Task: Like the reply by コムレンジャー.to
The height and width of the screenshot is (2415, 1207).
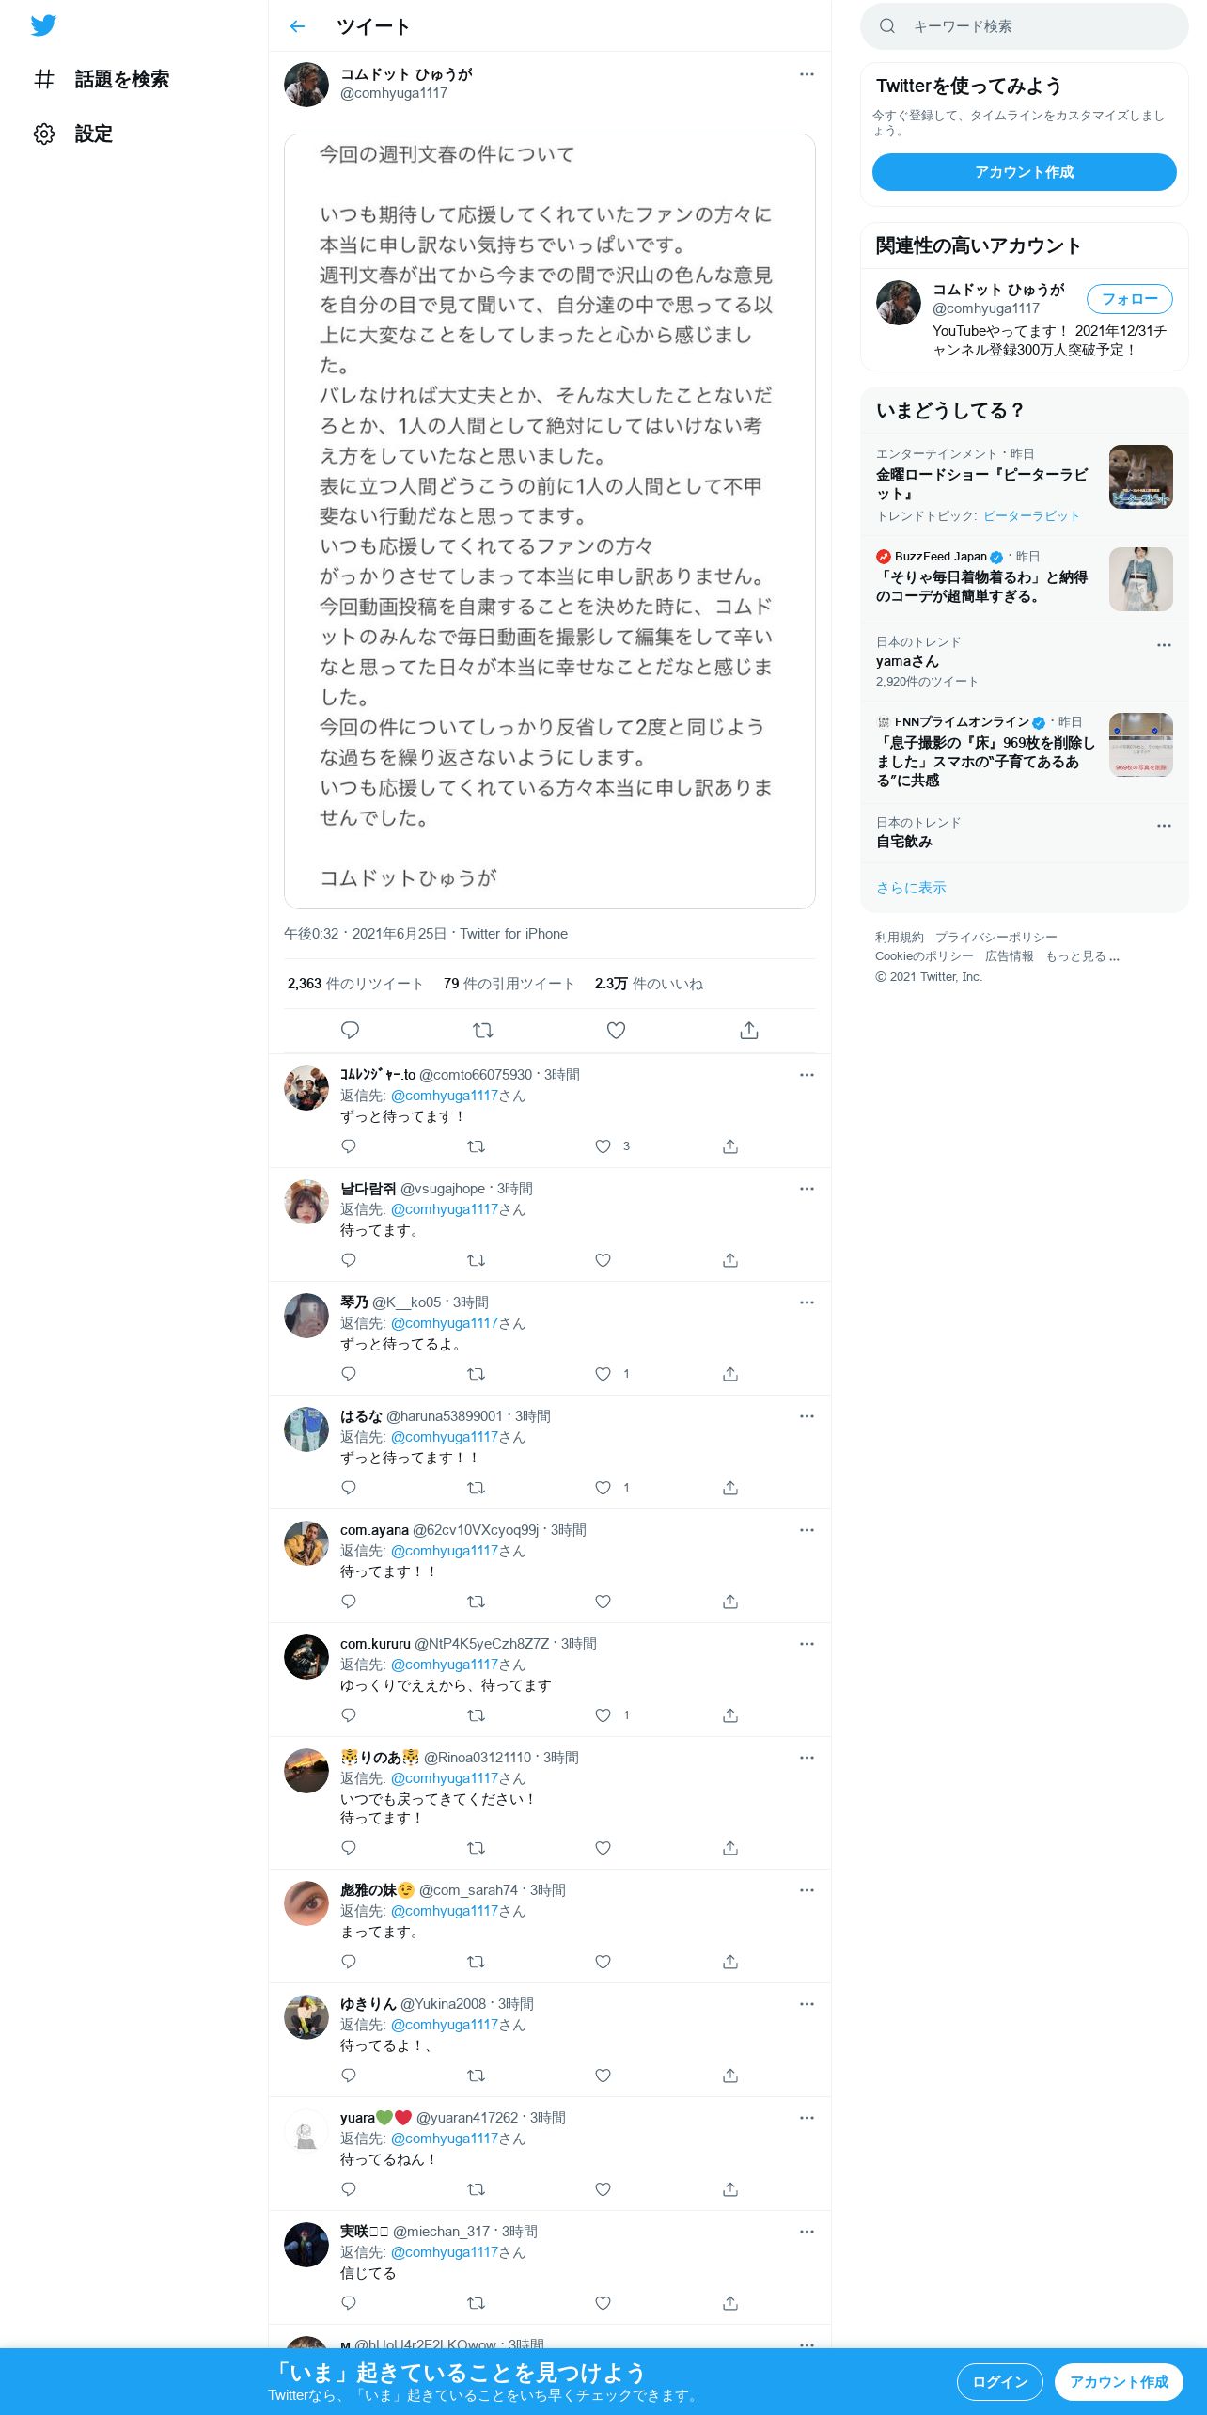Action: point(603,1145)
